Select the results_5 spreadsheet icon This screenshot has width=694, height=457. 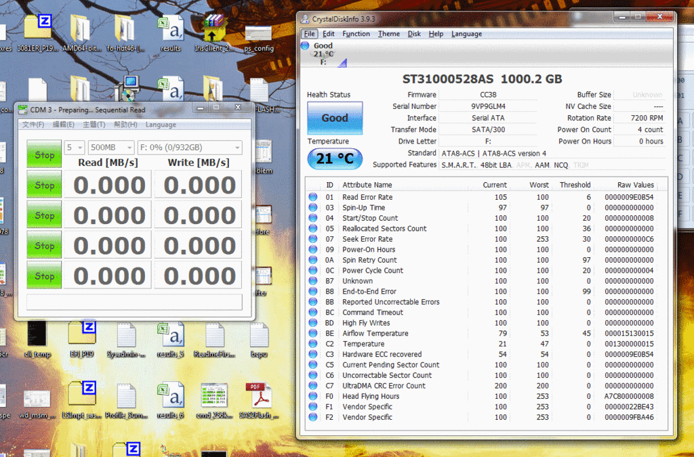(170, 337)
